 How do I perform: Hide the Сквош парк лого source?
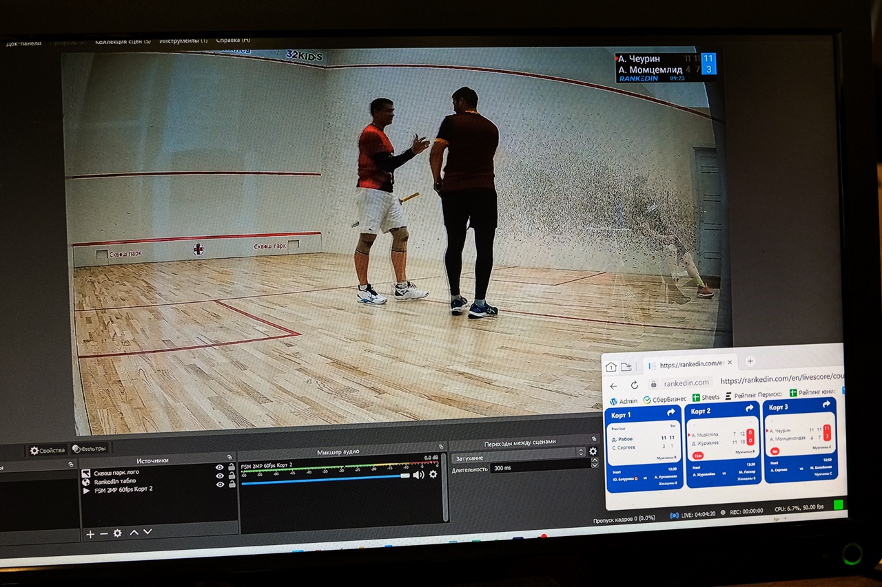(220, 467)
